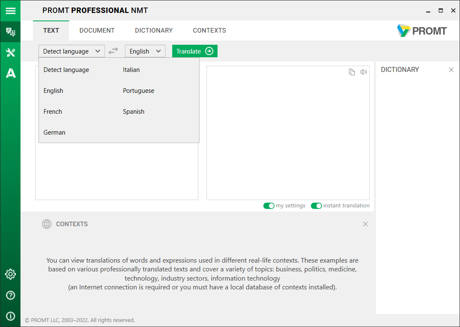Click the PROMT logo

tap(422, 31)
